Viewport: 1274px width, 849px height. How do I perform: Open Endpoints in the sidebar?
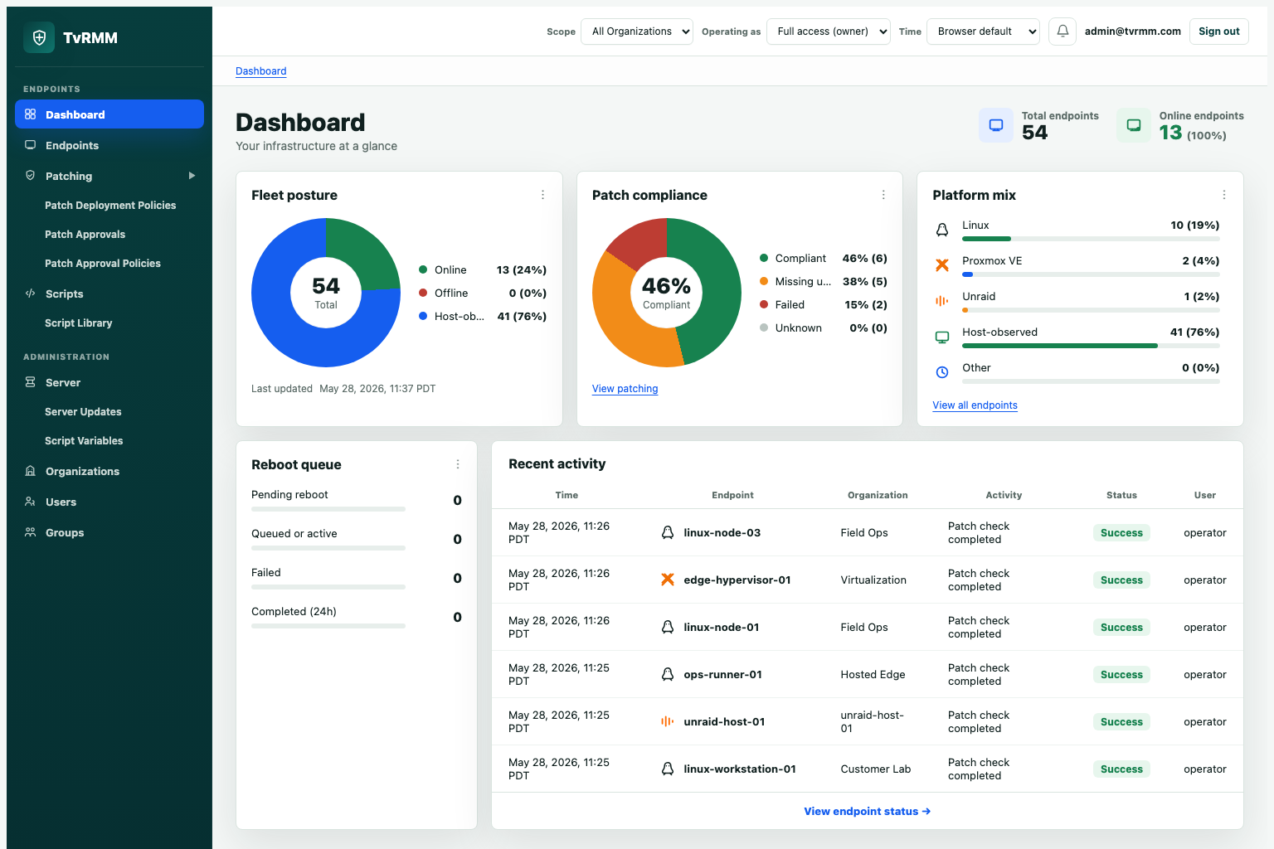(x=109, y=145)
